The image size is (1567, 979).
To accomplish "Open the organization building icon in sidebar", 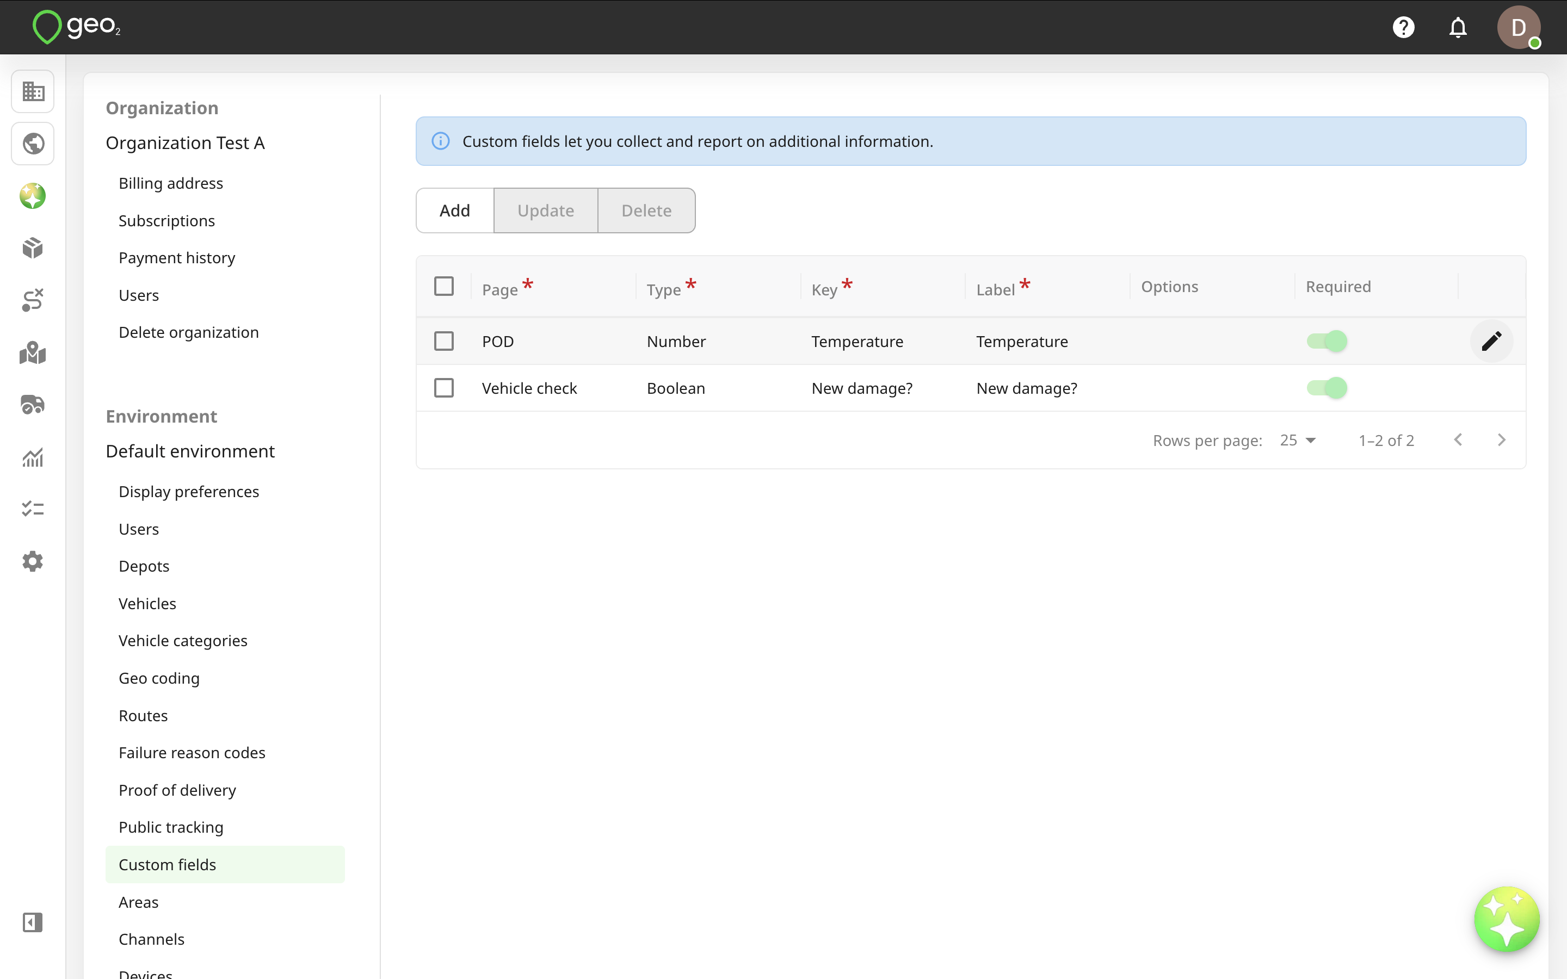I will click(33, 91).
